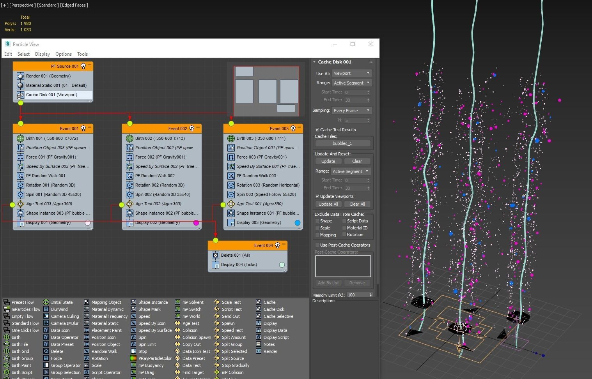Click the Position Object 001 operator icon

tap(231, 148)
